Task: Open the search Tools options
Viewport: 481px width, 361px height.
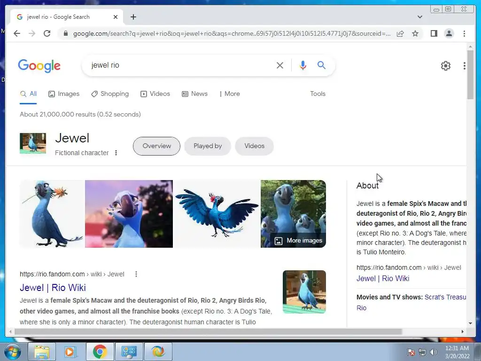Action: point(318,94)
